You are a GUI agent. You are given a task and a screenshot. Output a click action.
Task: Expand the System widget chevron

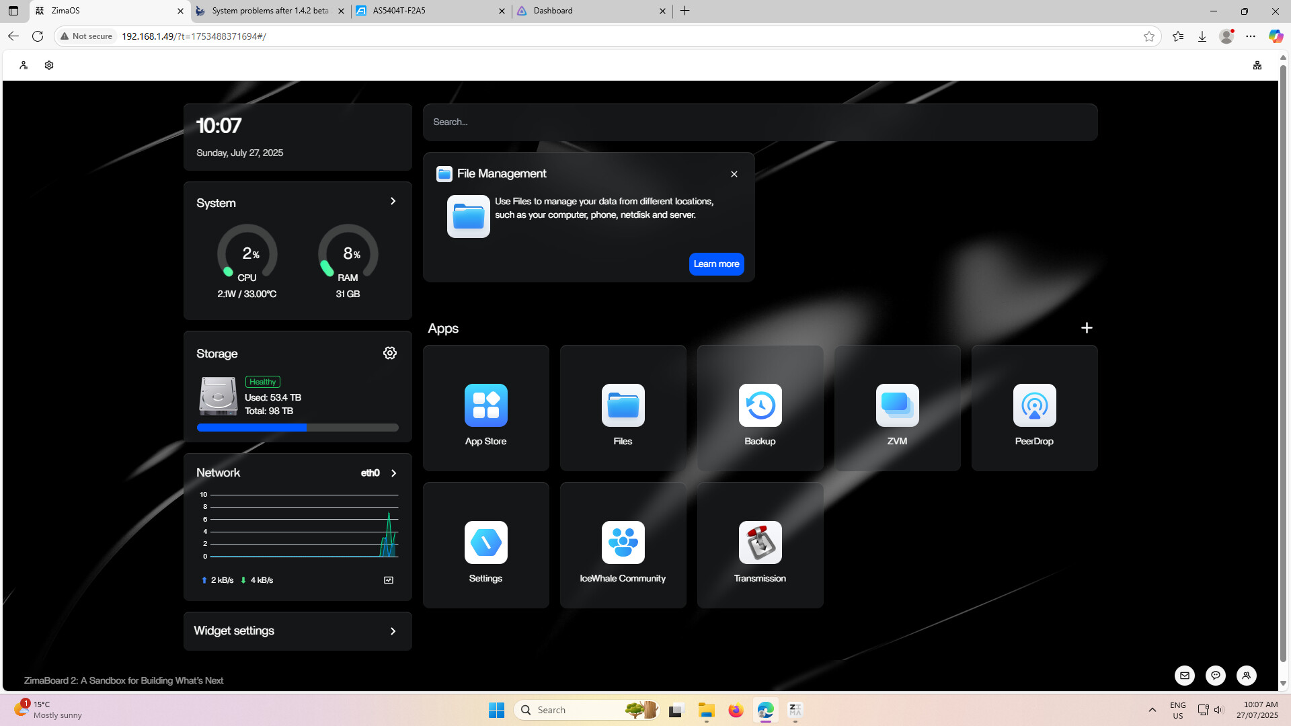(393, 201)
